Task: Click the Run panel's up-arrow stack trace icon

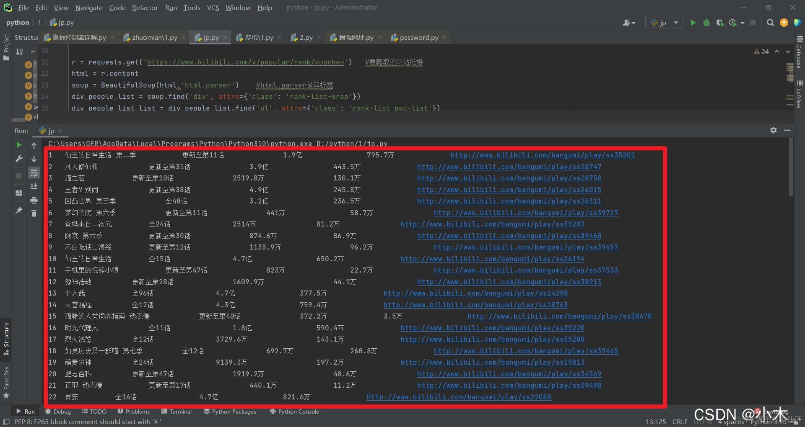Action: coord(34,145)
